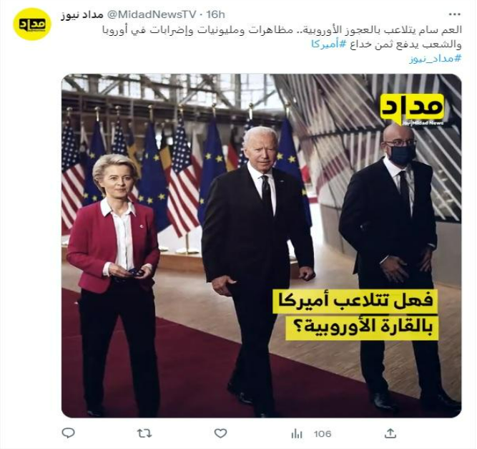Screen dimensions: 477x449
Task: Open the @MidadNewsTV handle link
Action: (x=152, y=14)
